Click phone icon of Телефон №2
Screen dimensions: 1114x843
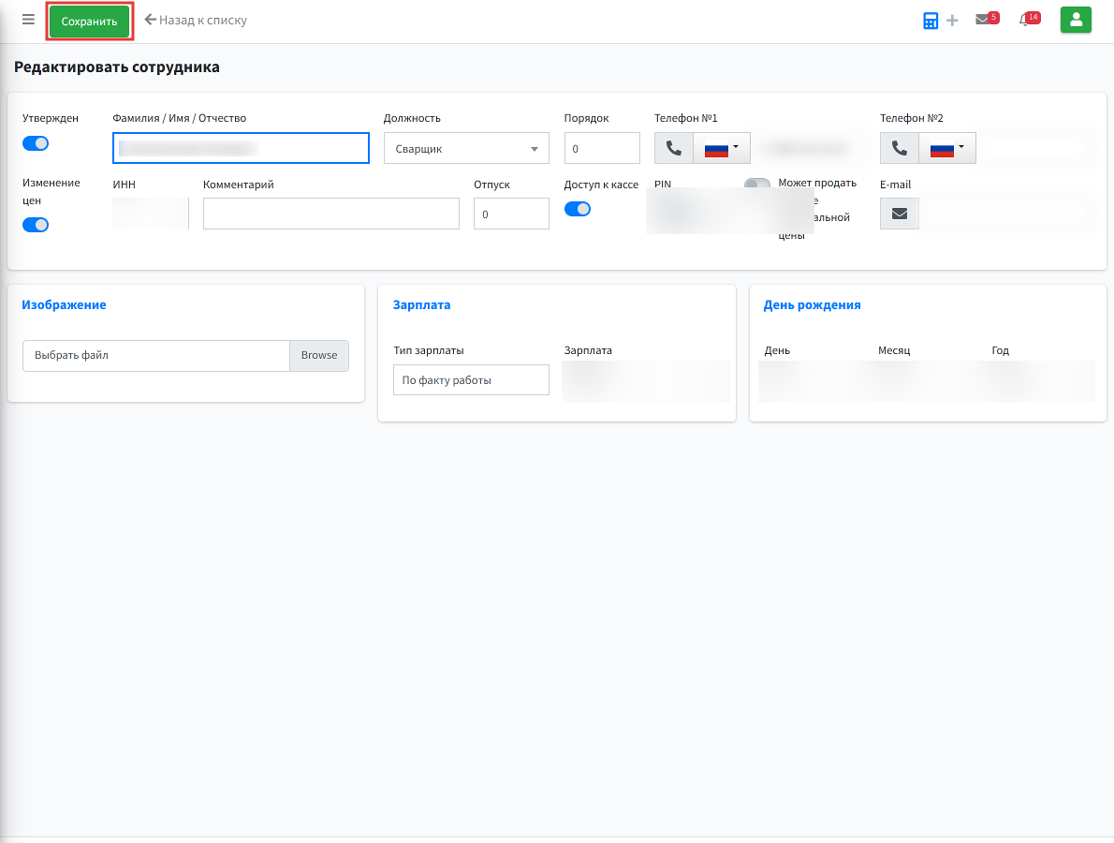899,148
